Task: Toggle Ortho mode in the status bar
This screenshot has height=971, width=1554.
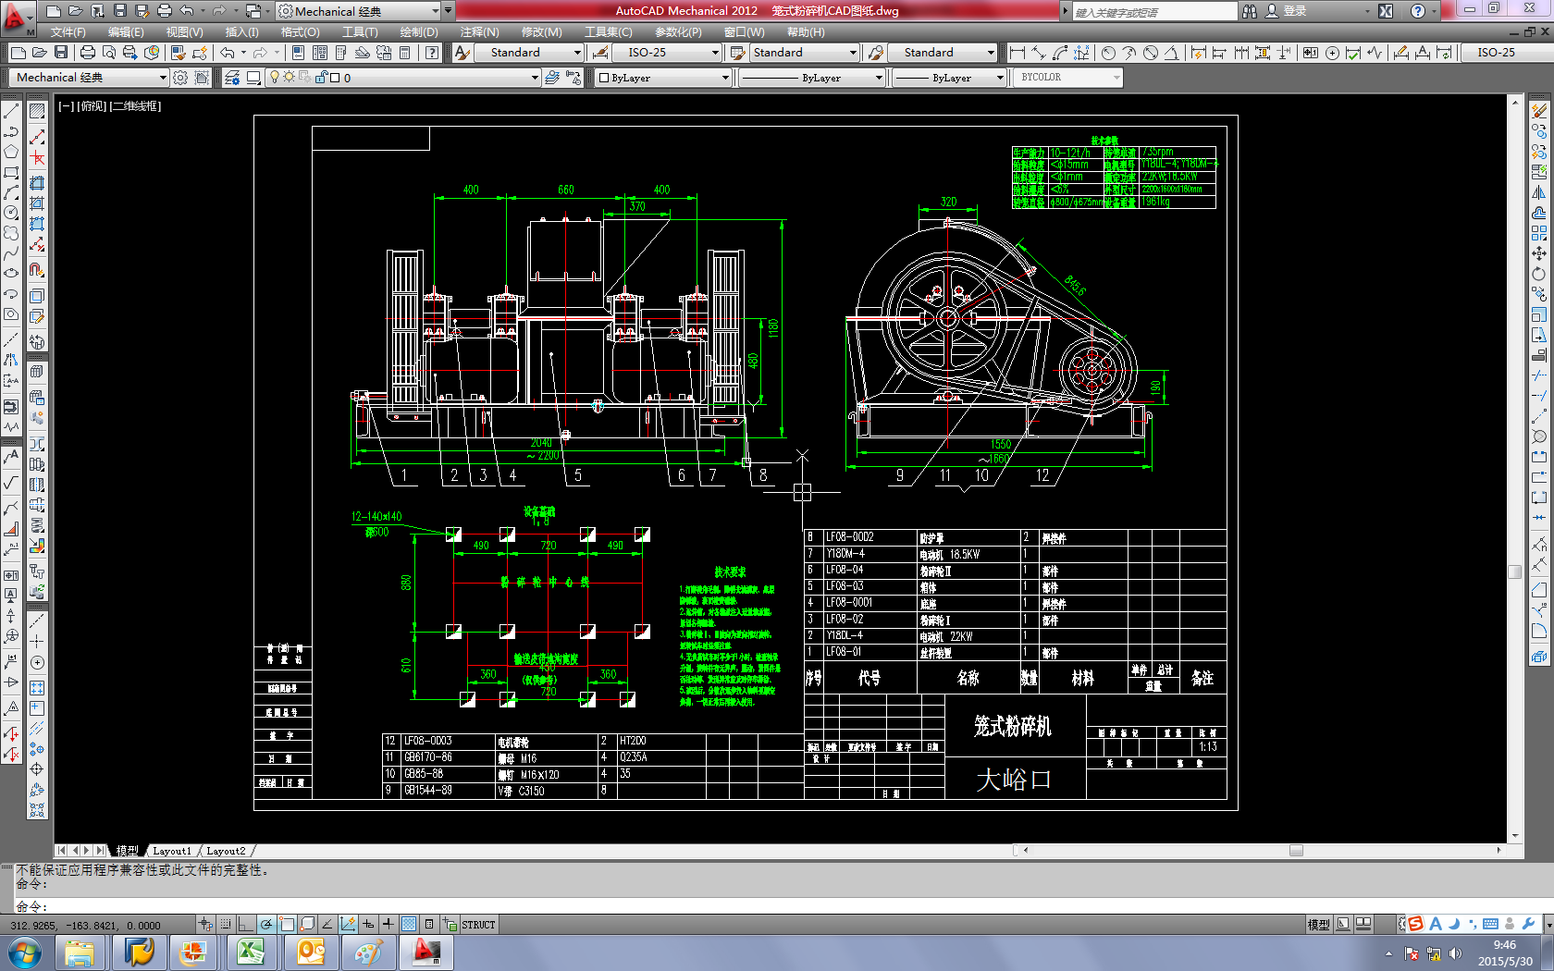Action: pyautogui.click(x=245, y=925)
